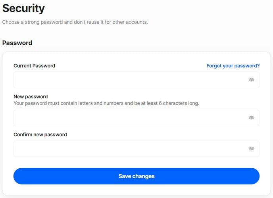Click the crossed-eye icon beside Forgot link row
The width and height of the screenshot is (273, 198).
click(x=251, y=80)
